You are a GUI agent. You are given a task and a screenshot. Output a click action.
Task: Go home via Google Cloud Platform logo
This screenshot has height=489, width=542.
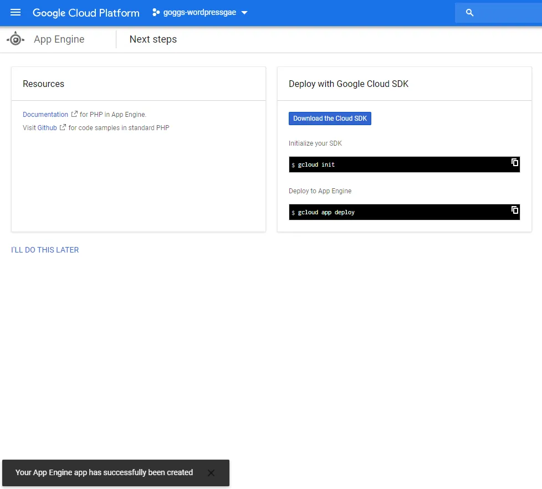[86, 13]
